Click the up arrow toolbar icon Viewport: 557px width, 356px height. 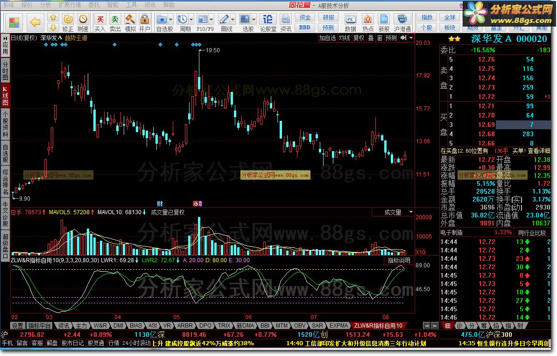point(53,17)
